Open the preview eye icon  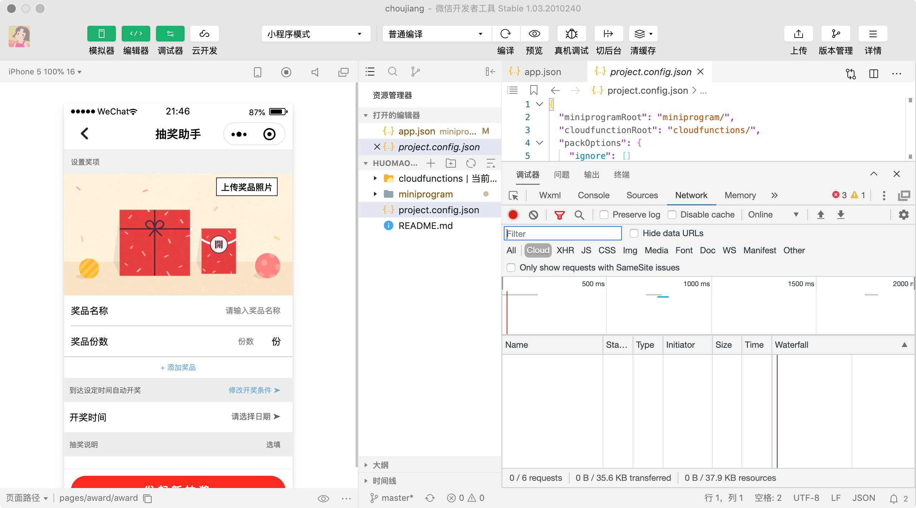click(534, 34)
